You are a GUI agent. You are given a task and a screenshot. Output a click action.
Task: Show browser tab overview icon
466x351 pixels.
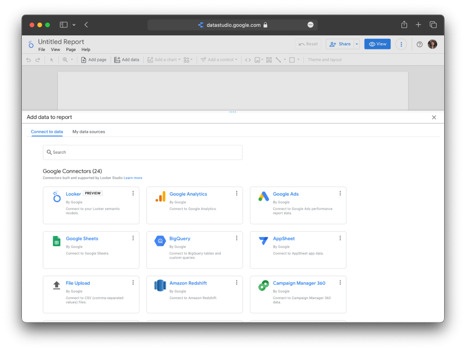(x=433, y=25)
